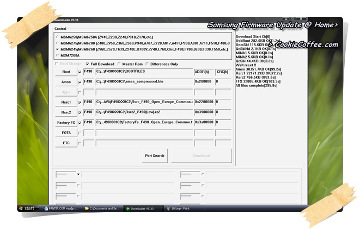The height and width of the screenshot is (229, 360).
Task: Close the Downloader V5.33 window
Action: point(301,19)
